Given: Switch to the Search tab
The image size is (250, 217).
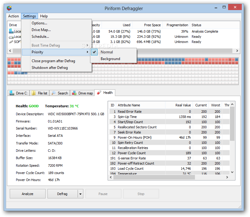Looking at the screenshot, I should pyautogui.click(x=60, y=93).
